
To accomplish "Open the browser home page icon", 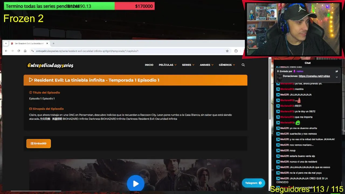I will [25, 51].
